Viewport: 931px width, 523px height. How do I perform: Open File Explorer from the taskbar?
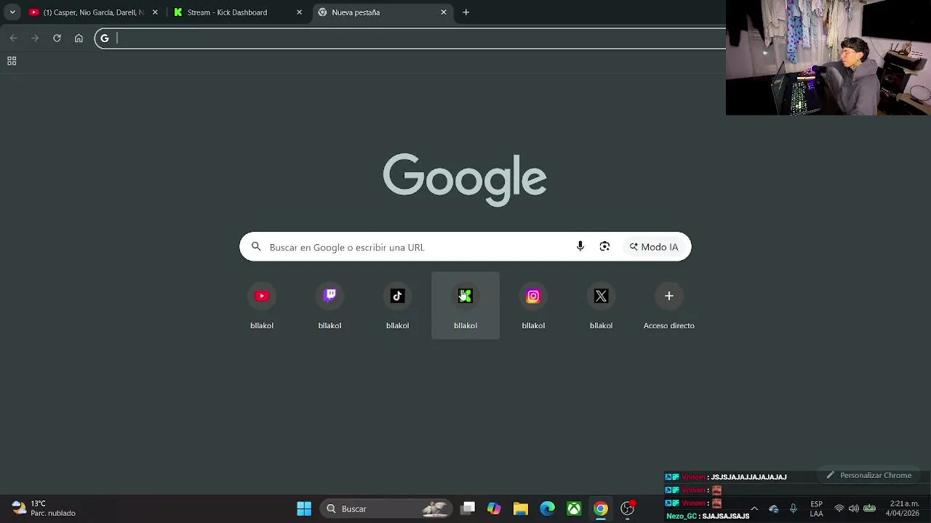521,508
